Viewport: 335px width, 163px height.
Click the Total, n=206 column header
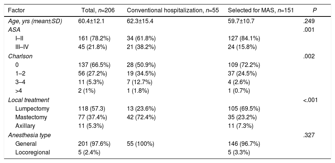pyautogui.click(x=98, y=9)
